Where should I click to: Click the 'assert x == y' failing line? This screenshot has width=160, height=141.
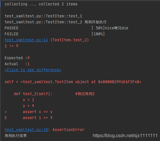38,112
